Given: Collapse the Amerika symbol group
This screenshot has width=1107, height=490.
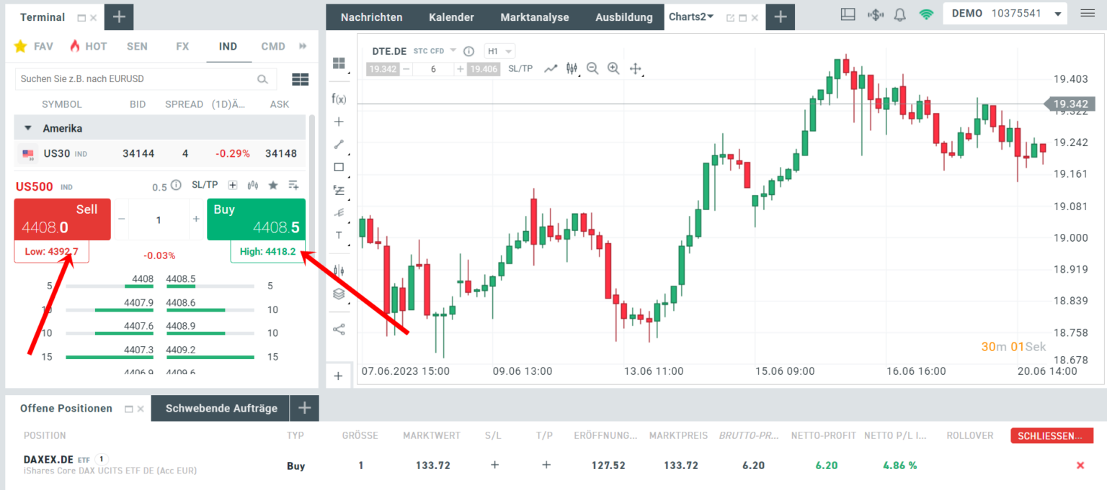Looking at the screenshot, I should [27, 127].
